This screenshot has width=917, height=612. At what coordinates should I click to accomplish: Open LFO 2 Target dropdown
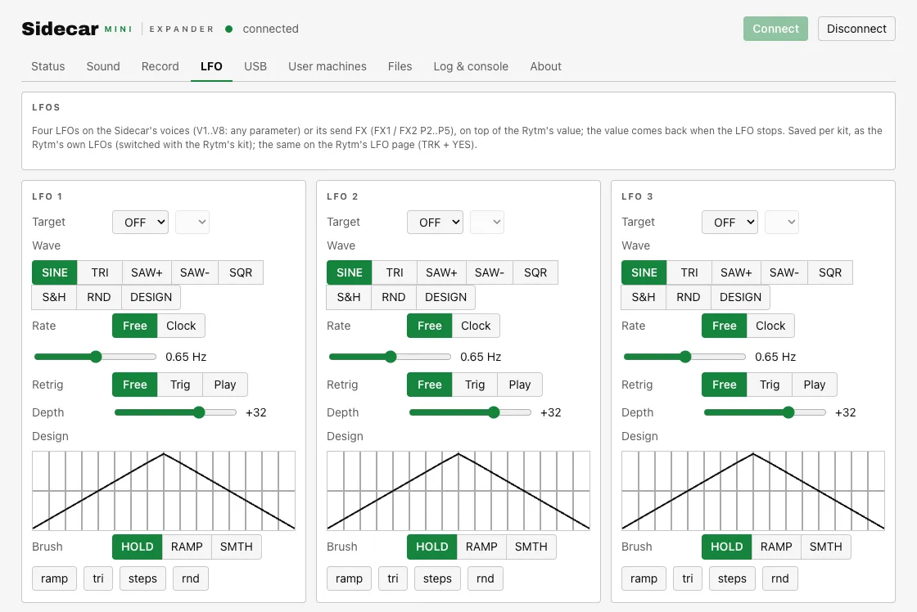click(435, 222)
